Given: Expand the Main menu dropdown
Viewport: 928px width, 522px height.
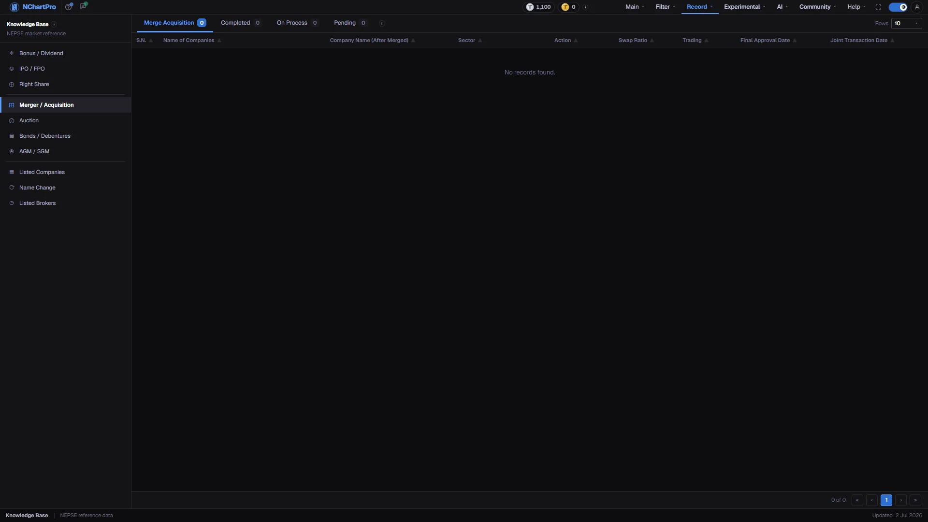Looking at the screenshot, I should point(635,7).
